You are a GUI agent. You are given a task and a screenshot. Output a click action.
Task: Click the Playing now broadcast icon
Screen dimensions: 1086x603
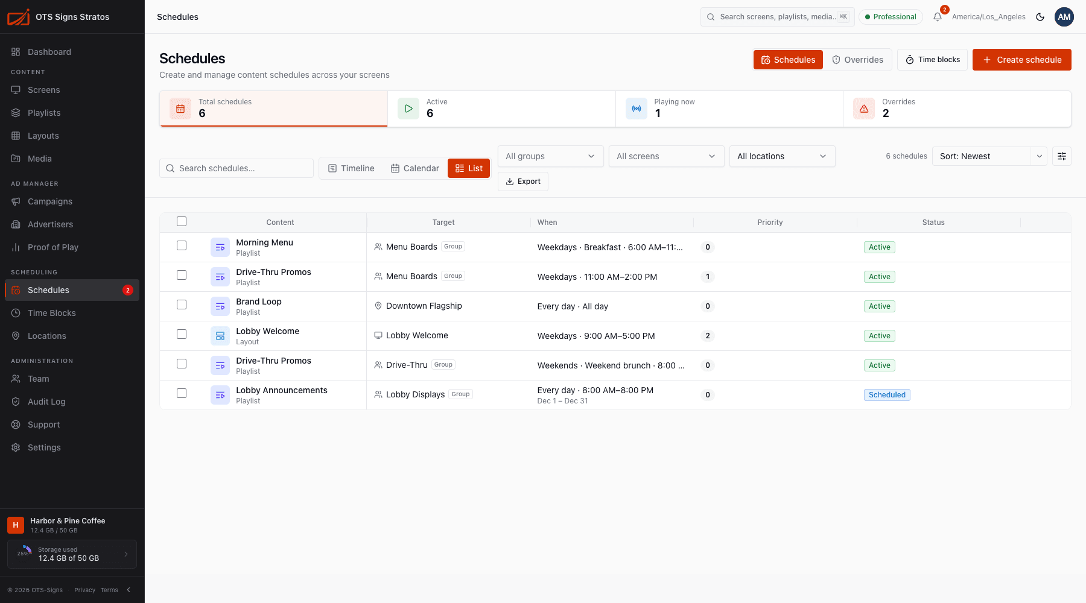(x=637, y=109)
